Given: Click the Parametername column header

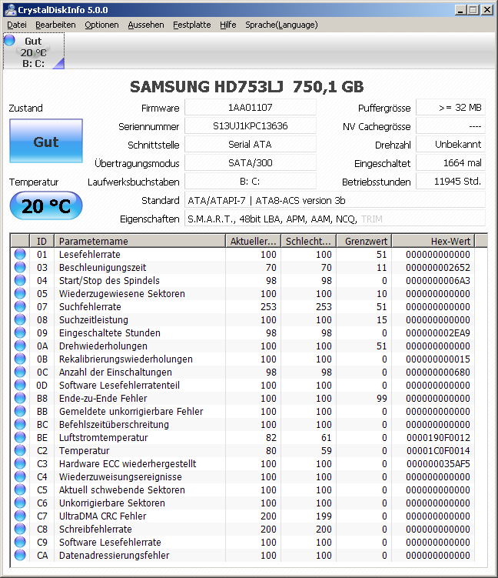Looking at the screenshot, I should click(140, 241).
